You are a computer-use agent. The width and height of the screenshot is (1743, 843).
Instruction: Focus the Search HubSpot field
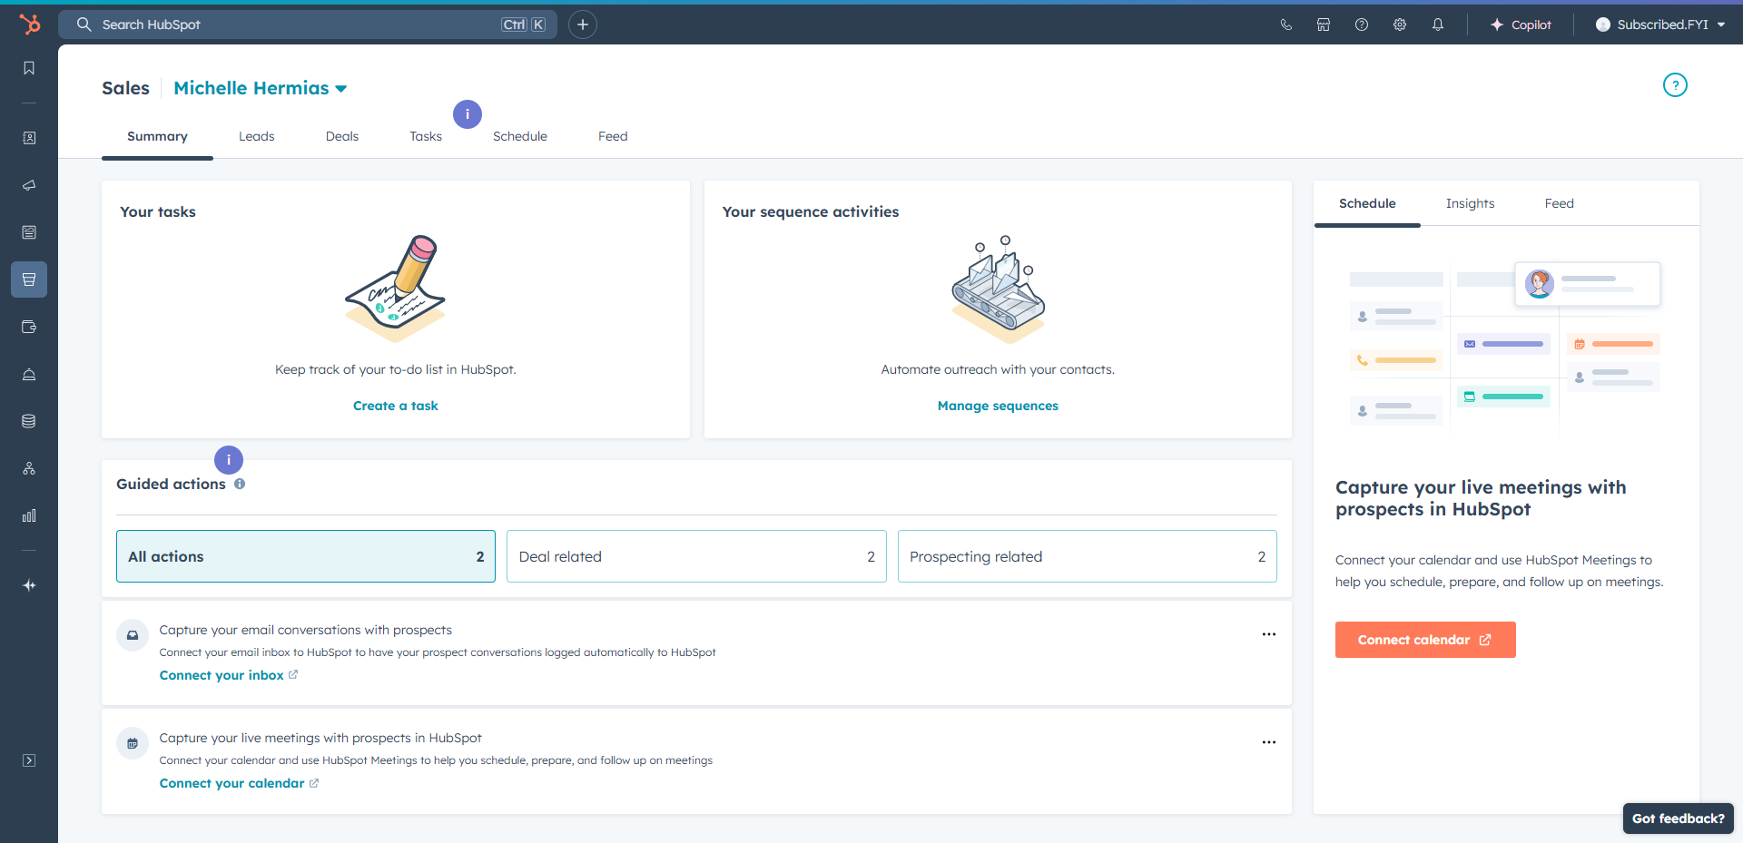click(x=308, y=25)
